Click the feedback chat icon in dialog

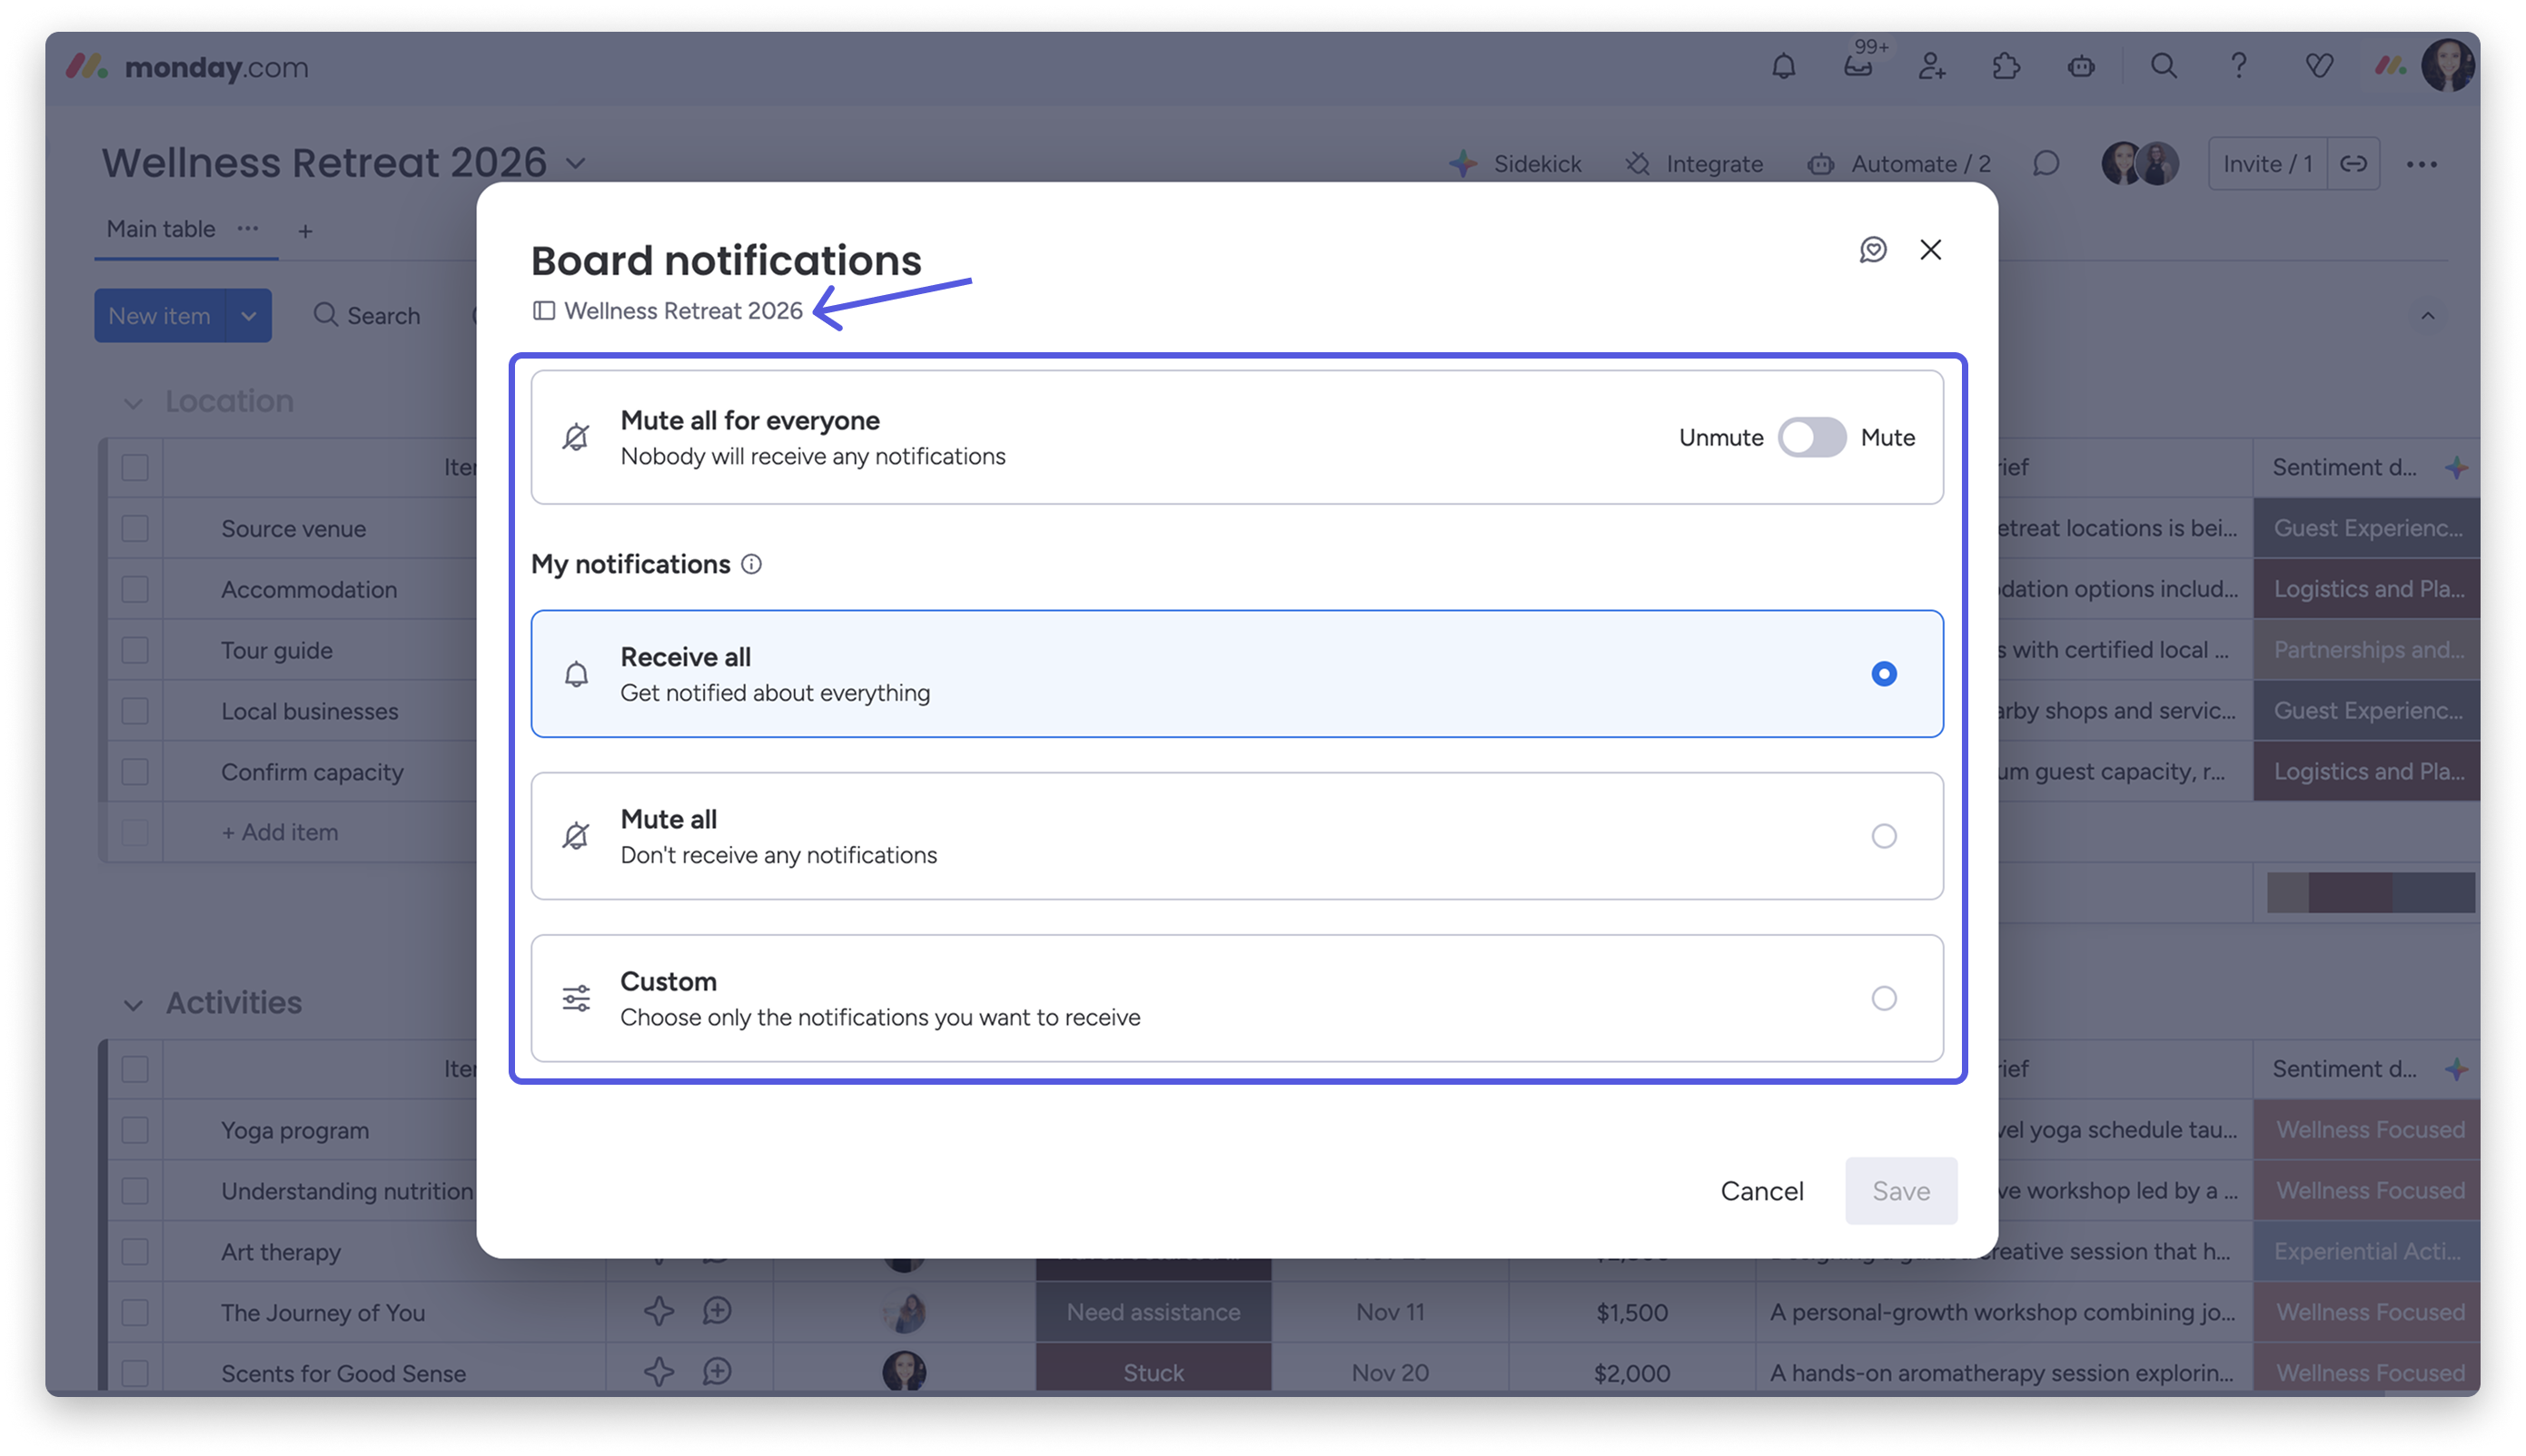point(1873,250)
